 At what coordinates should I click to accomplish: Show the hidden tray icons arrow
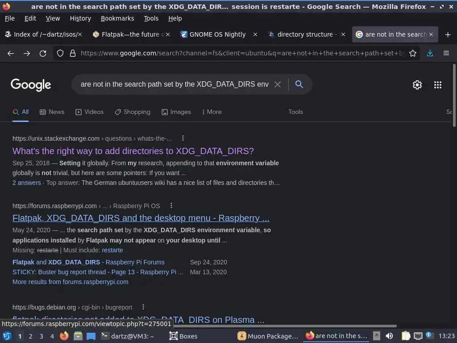(x=377, y=336)
